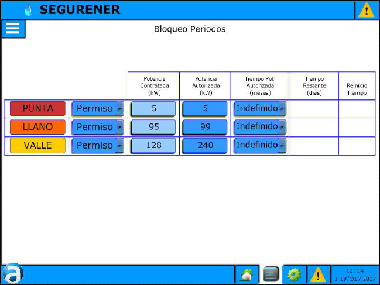Image resolution: width=380 pixels, height=285 pixels.
Task: Edit VALLE contracted power value 128
Action: coord(153,145)
